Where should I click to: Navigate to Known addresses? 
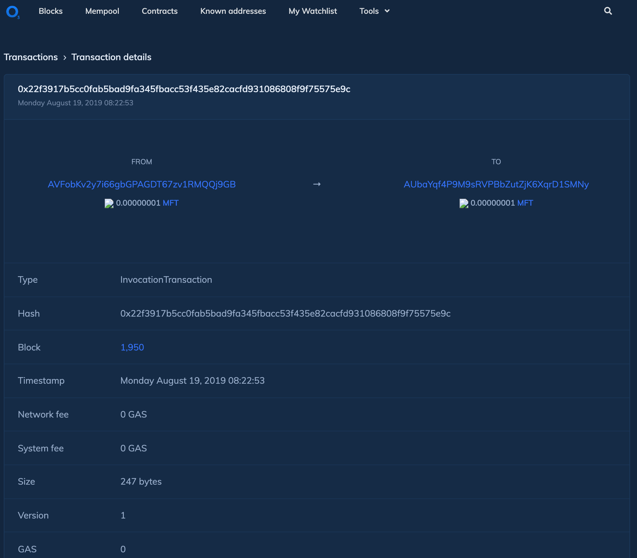pos(233,11)
